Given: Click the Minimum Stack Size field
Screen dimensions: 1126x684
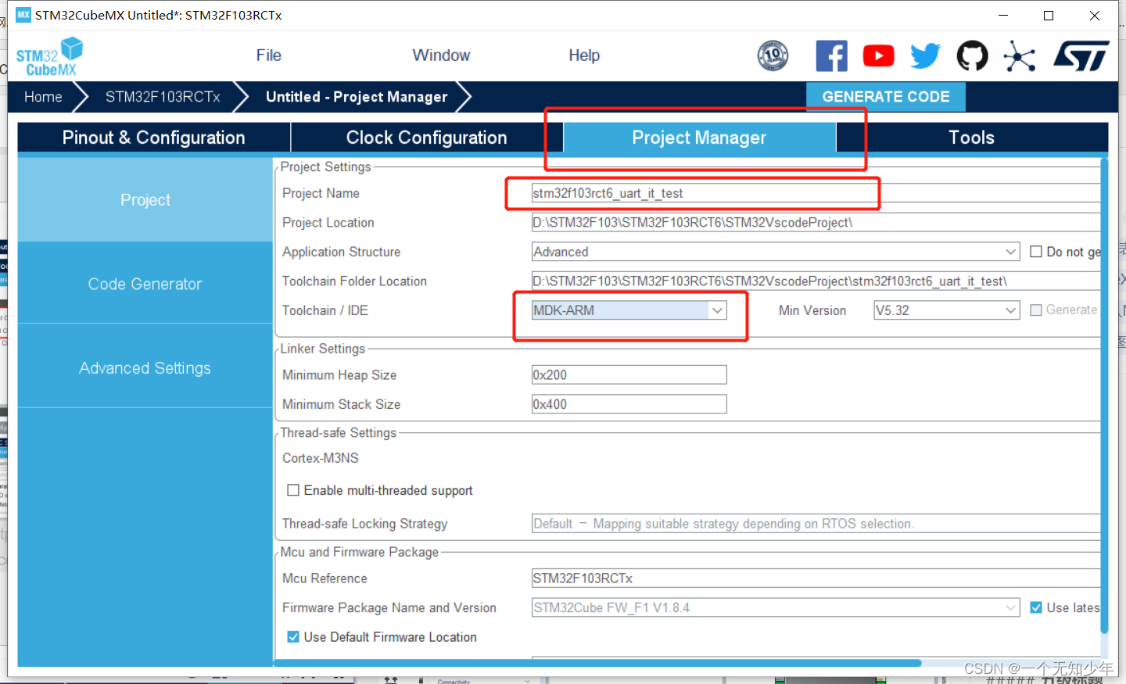Looking at the screenshot, I should point(629,404).
